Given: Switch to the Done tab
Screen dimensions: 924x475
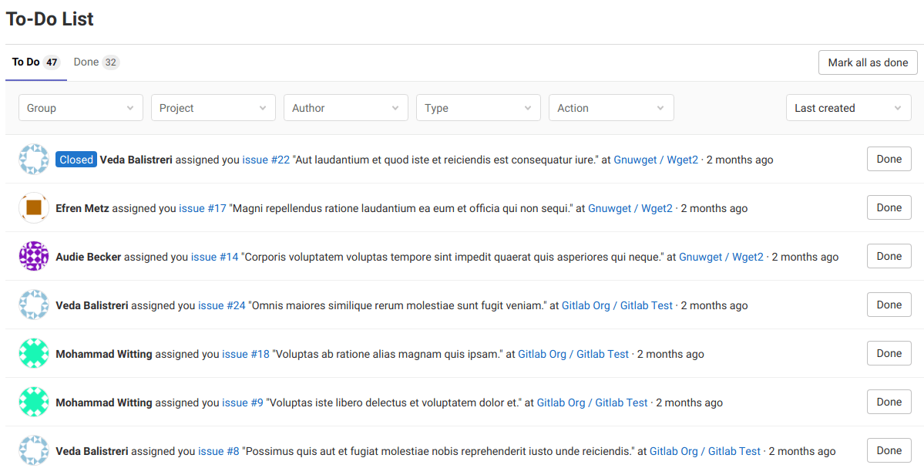Looking at the screenshot, I should [x=96, y=62].
